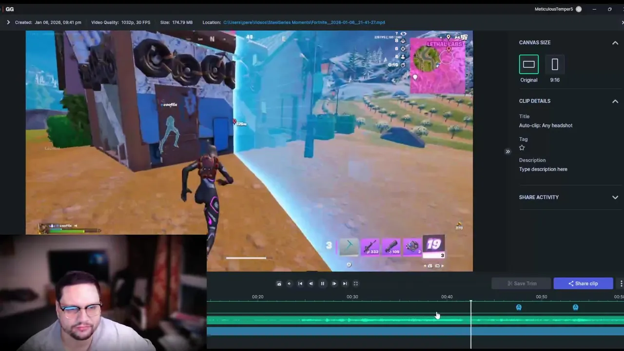This screenshot has height=351, width=624.
Task: Select the Original canvas size
Action: point(529,64)
